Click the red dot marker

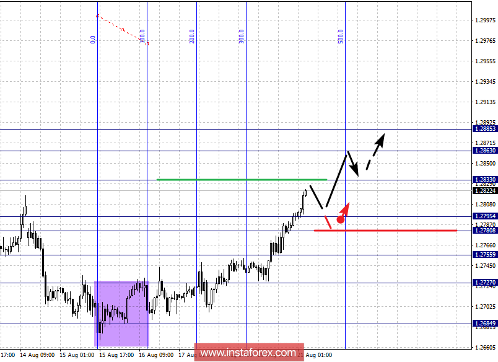tap(341, 219)
